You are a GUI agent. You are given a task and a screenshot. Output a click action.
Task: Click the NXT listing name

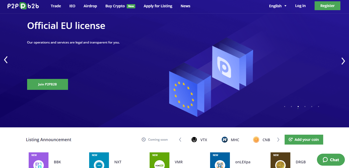118,162
